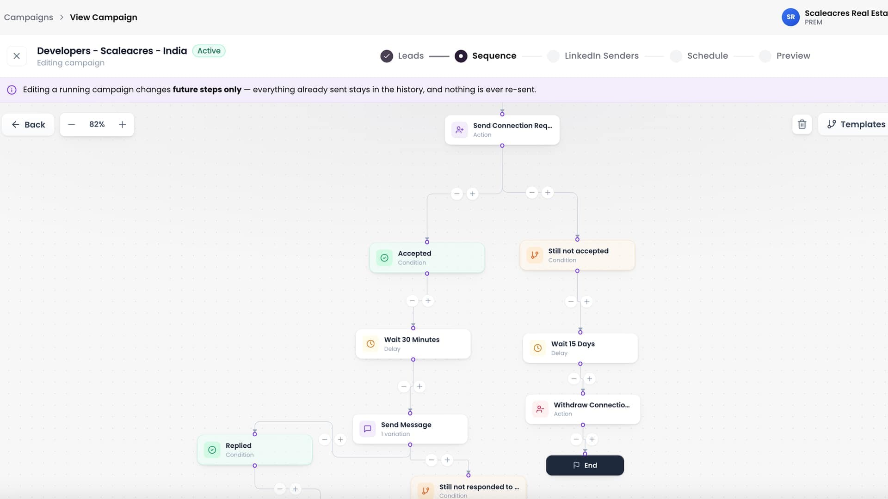
Task: Remove the branch above Still not accepted
Action: pyautogui.click(x=532, y=192)
